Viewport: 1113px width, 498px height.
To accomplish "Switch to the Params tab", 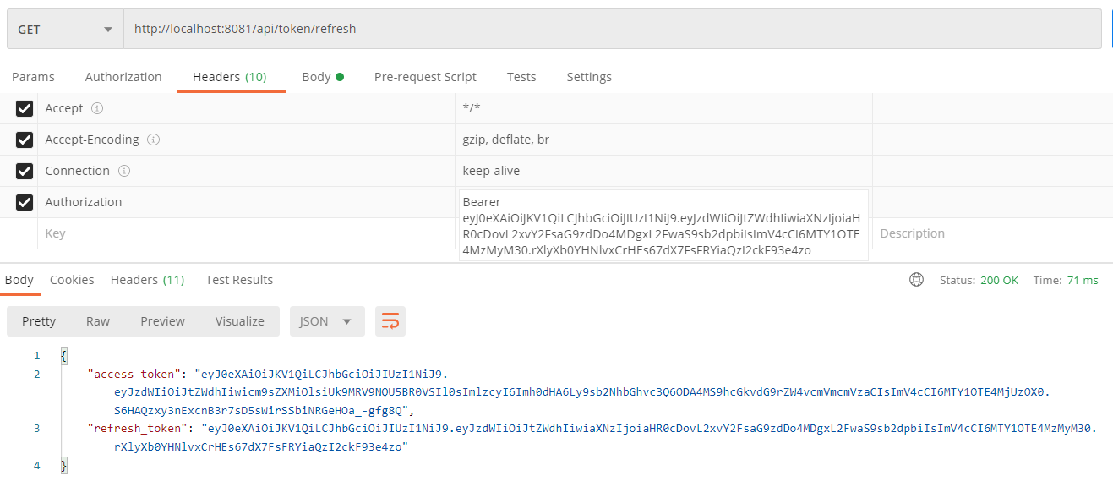I will pyautogui.click(x=33, y=76).
